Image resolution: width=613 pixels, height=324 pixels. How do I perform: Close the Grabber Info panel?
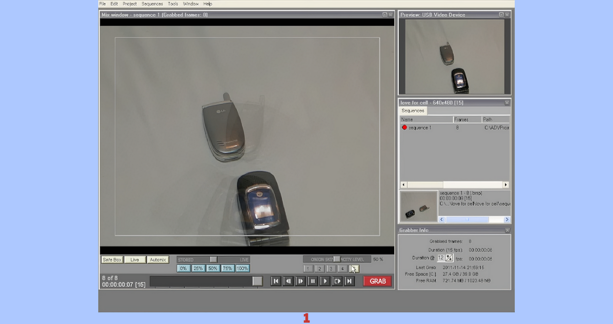click(x=507, y=230)
